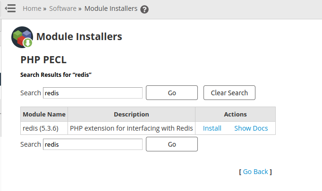This screenshot has height=191, width=322.
Task: Open the help question mark icon
Action: [144, 9]
